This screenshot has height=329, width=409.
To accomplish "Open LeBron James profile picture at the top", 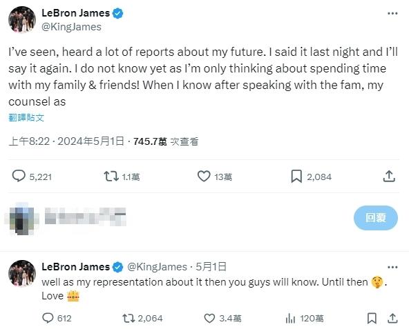I will pos(22,20).
